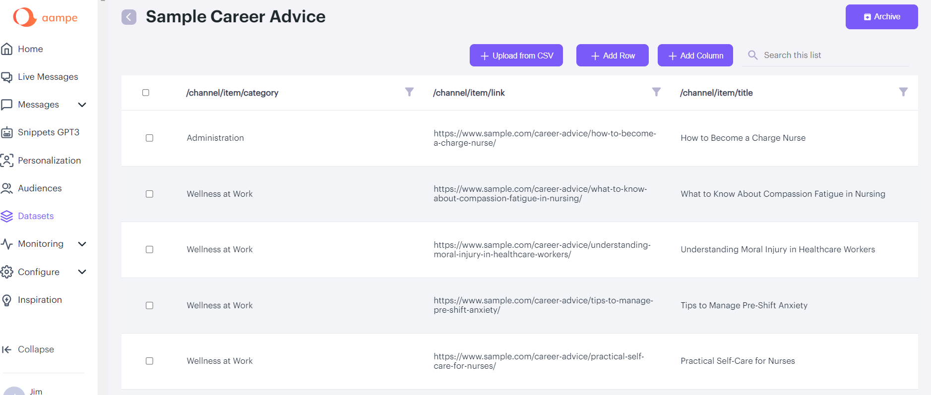The image size is (931, 395).
Task: Open the Audiences page
Action: click(40, 188)
